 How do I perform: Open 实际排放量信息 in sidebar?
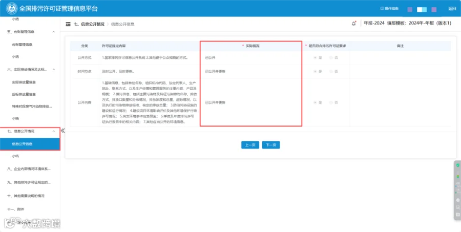tap(24, 82)
